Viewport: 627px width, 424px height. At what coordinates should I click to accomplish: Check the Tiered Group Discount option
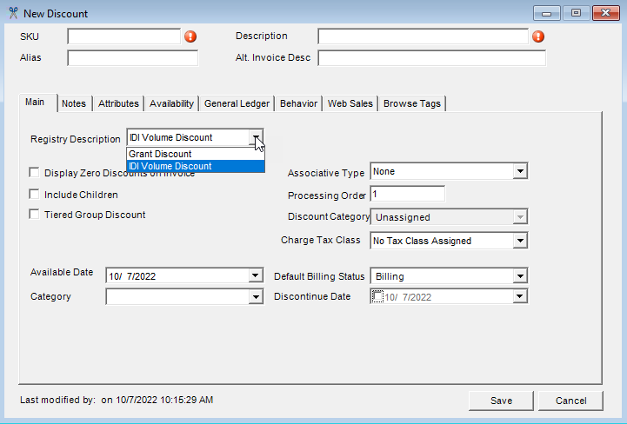click(35, 215)
